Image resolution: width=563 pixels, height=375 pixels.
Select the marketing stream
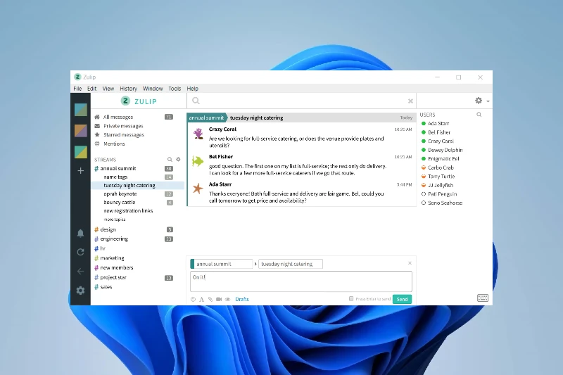(x=113, y=258)
